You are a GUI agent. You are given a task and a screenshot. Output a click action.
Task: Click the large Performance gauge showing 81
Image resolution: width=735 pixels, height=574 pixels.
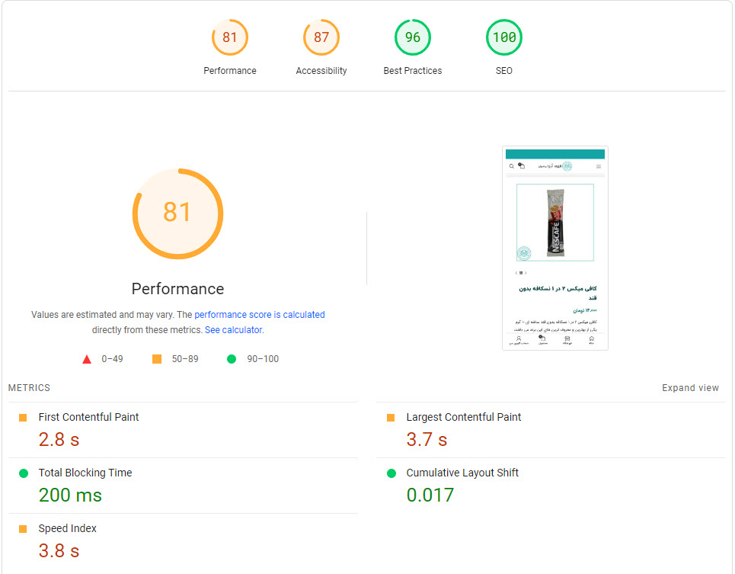click(177, 213)
